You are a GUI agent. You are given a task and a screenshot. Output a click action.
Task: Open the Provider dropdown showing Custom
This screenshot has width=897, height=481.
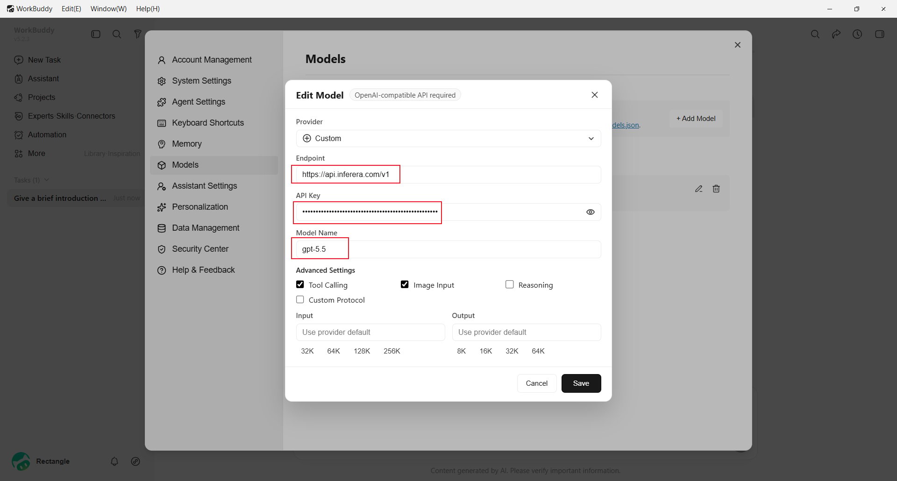[448, 138]
